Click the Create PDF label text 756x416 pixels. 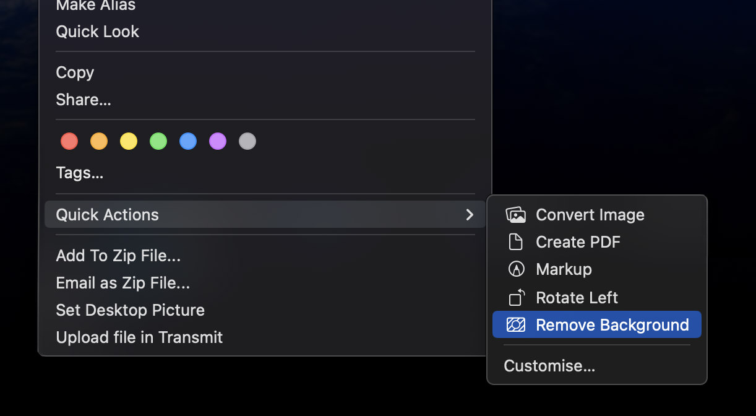(578, 242)
